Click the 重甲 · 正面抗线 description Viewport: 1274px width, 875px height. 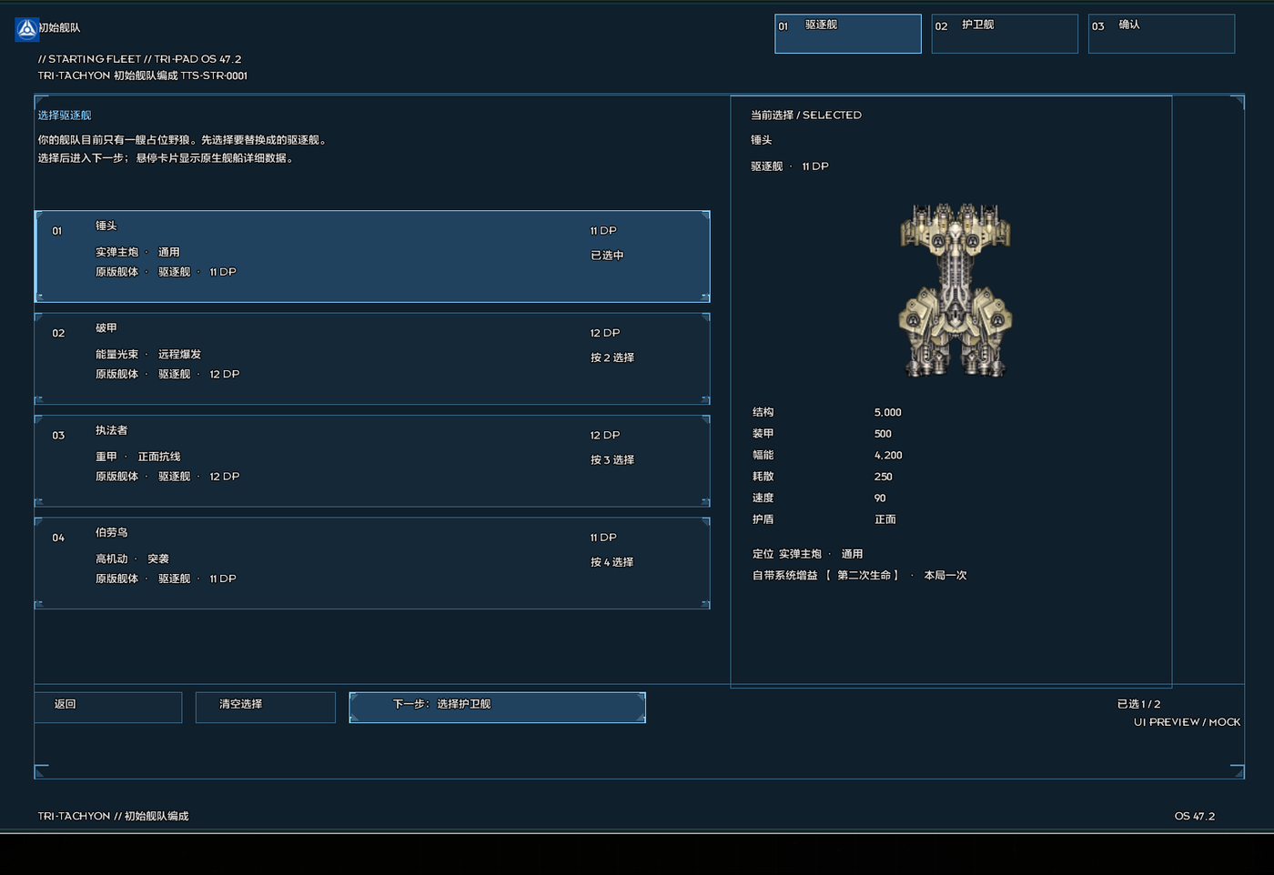[137, 457]
